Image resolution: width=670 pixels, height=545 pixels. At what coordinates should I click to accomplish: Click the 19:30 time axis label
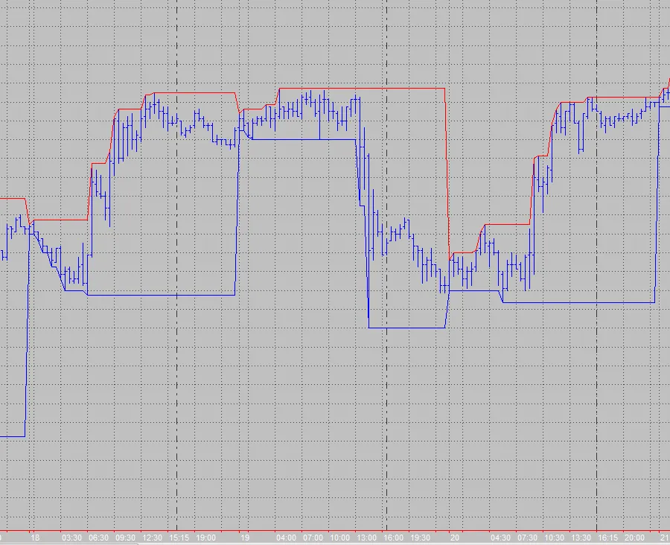point(421,538)
